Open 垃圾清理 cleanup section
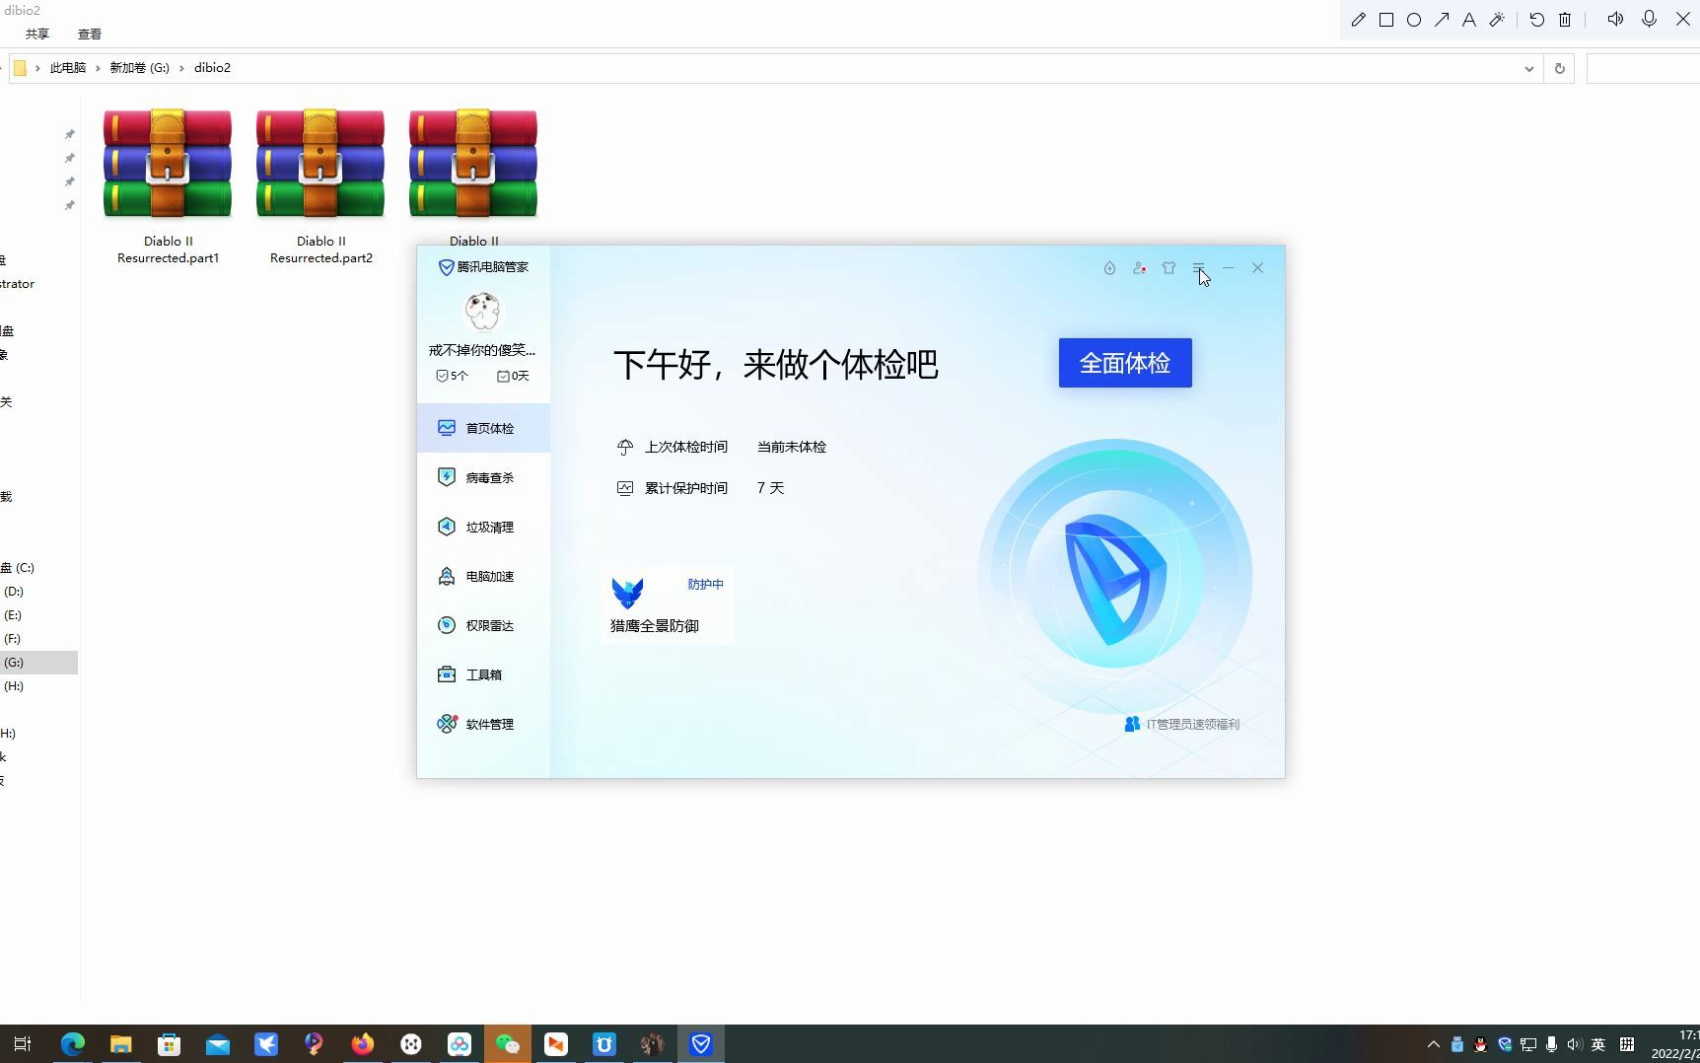This screenshot has width=1700, height=1063. [483, 527]
